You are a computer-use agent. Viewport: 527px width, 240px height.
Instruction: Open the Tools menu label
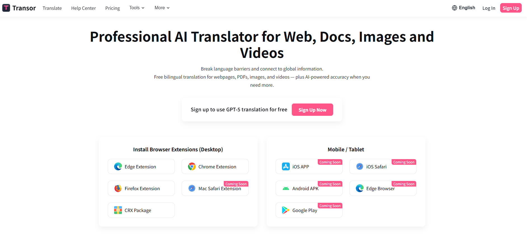pos(134,8)
